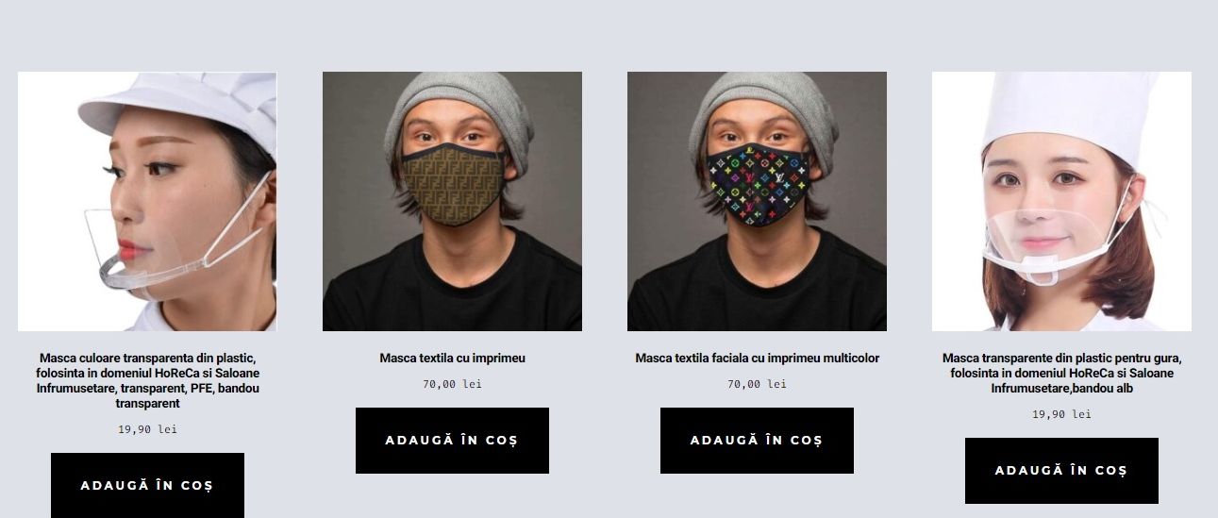Open the chef hat transparent mask photo
The width and height of the screenshot is (1218, 518).
(x=1061, y=201)
